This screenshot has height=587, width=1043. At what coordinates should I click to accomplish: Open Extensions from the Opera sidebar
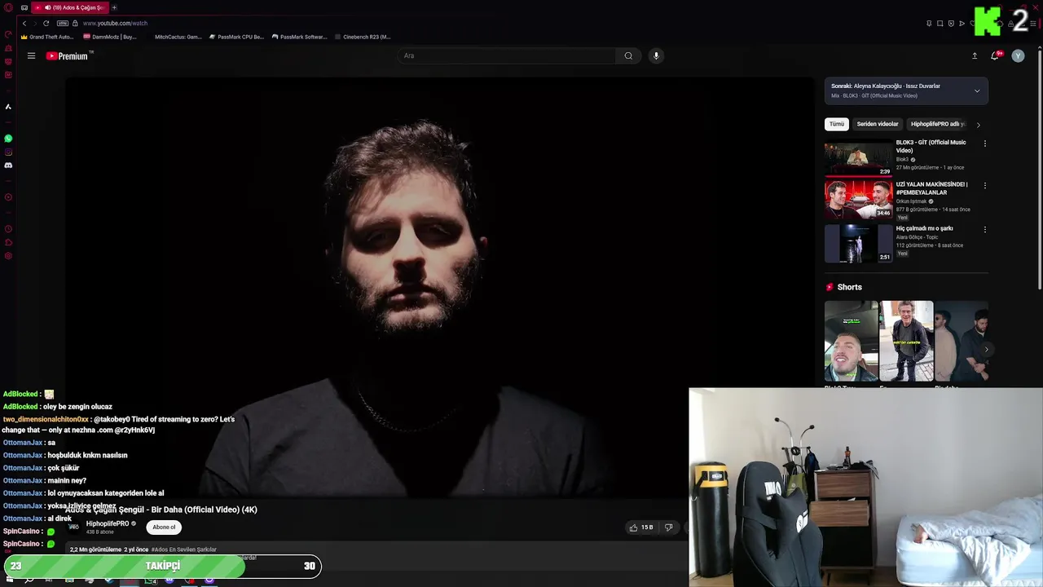point(8,243)
